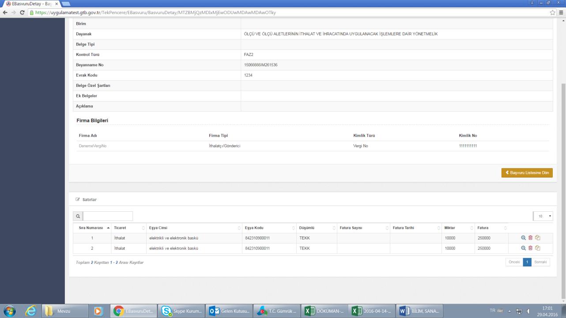Screen dimensions: 566x318
Task: Click the DenemeVergiNo firm name
Action: click(x=93, y=146)
